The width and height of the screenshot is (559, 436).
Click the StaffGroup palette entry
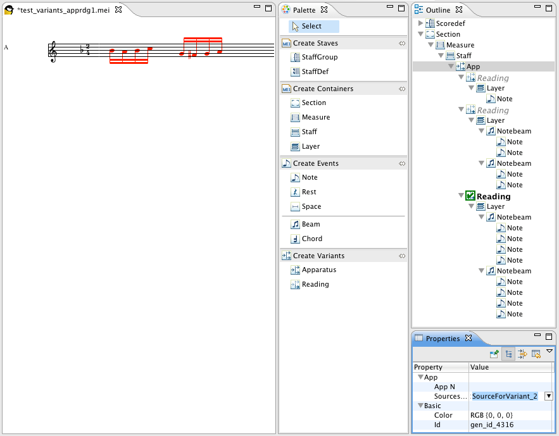coord(319,57)
